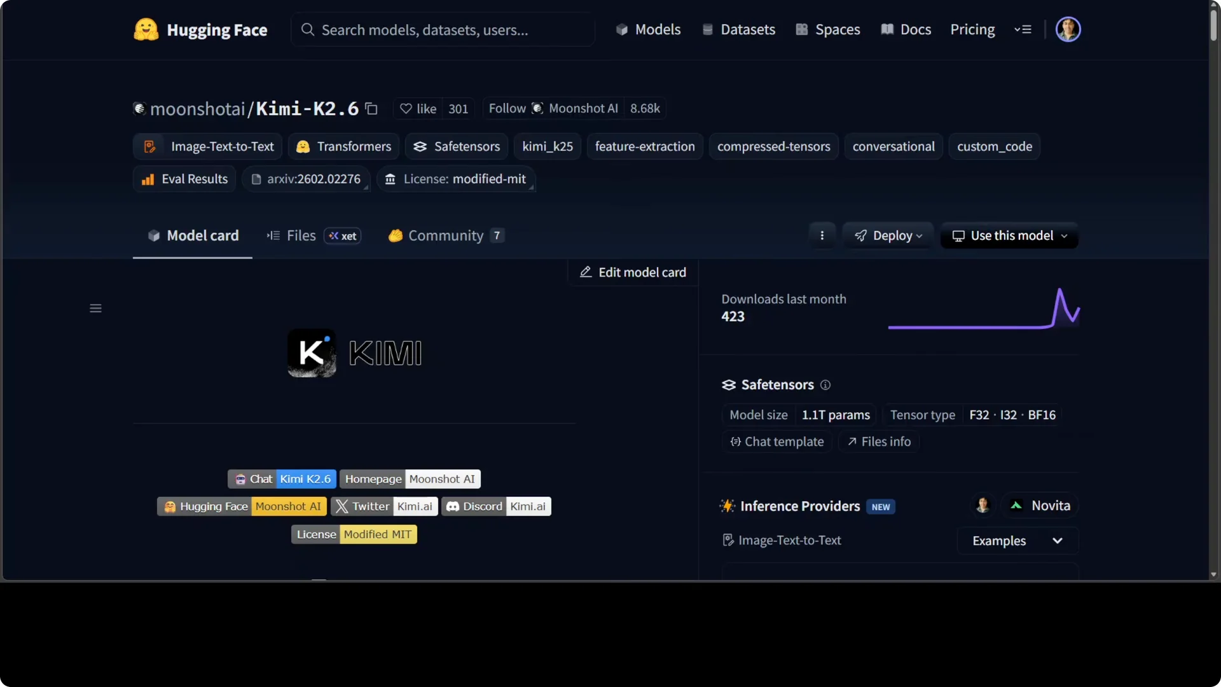
Task: Click the F32 · I32 · BF16 tensor type value
Action: click(x=1012, y=415)
